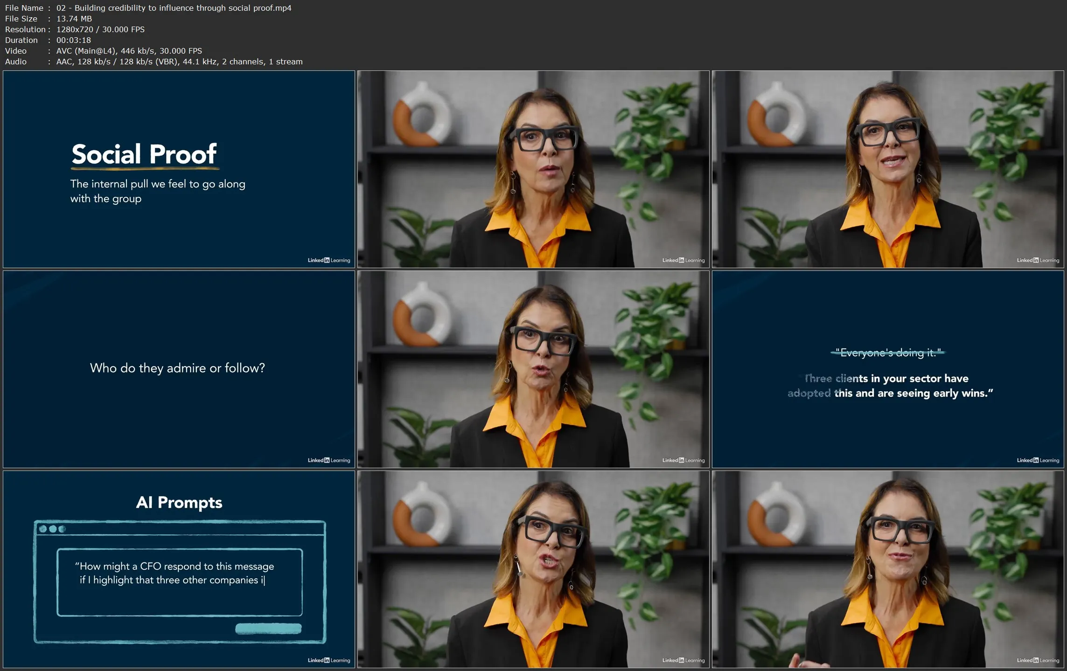The image size is (1067, 671).
Task: Select the center presenter thumbnail
Action: tap(533, 369)
